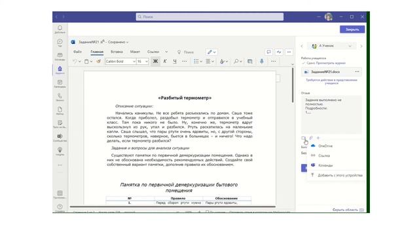
Task: Open the Chat icon in Teams sidebar
Action: [x=60, y=43]
